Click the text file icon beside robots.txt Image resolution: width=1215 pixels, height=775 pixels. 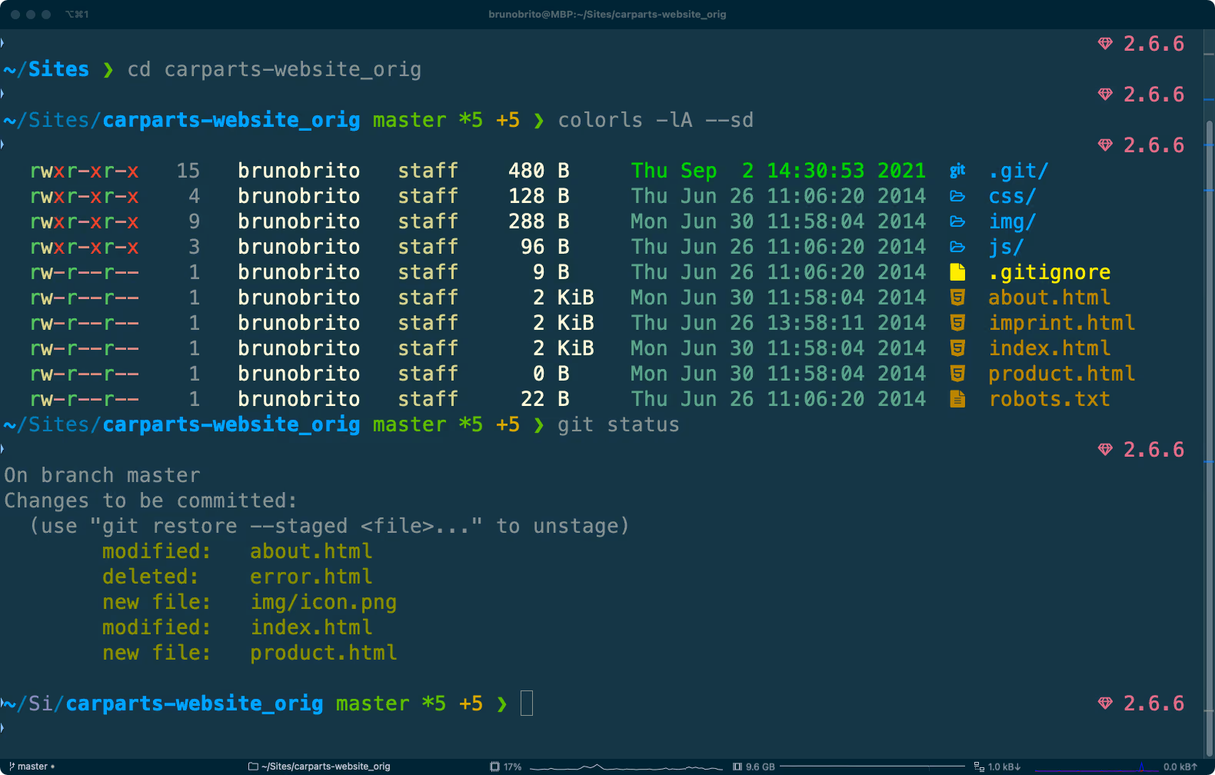click(957, 399)
